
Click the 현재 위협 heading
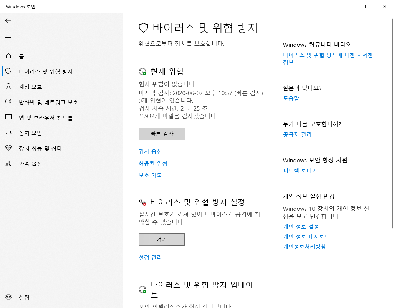(167, 71)
